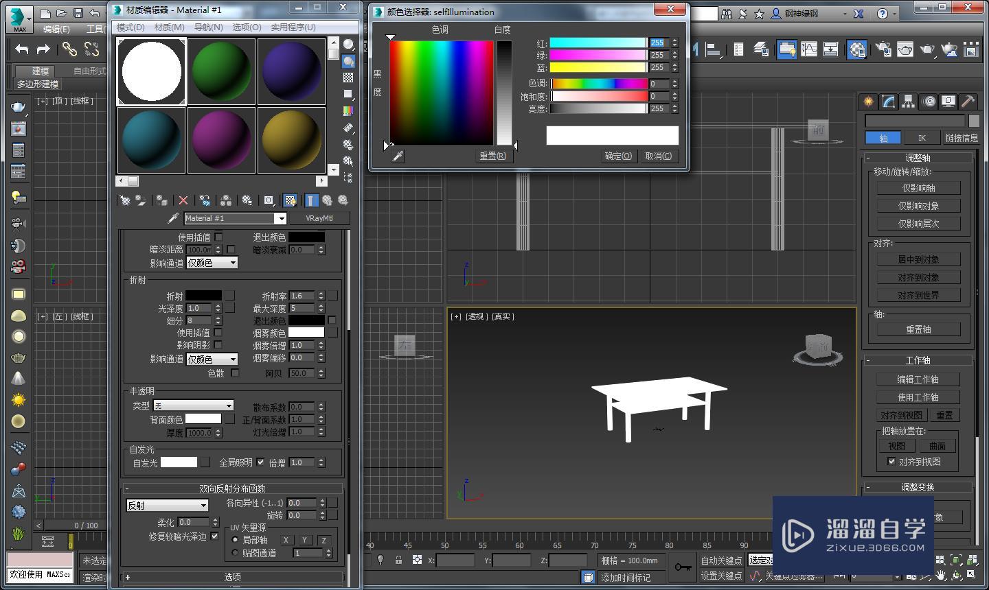The image size is (989, 590).
Task: Toggle the Material Editor toolbar icon
Action: click(856, 49)
